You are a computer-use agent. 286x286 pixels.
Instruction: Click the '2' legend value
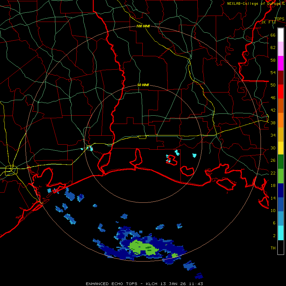pyautogui.click(x=274, y=236)
